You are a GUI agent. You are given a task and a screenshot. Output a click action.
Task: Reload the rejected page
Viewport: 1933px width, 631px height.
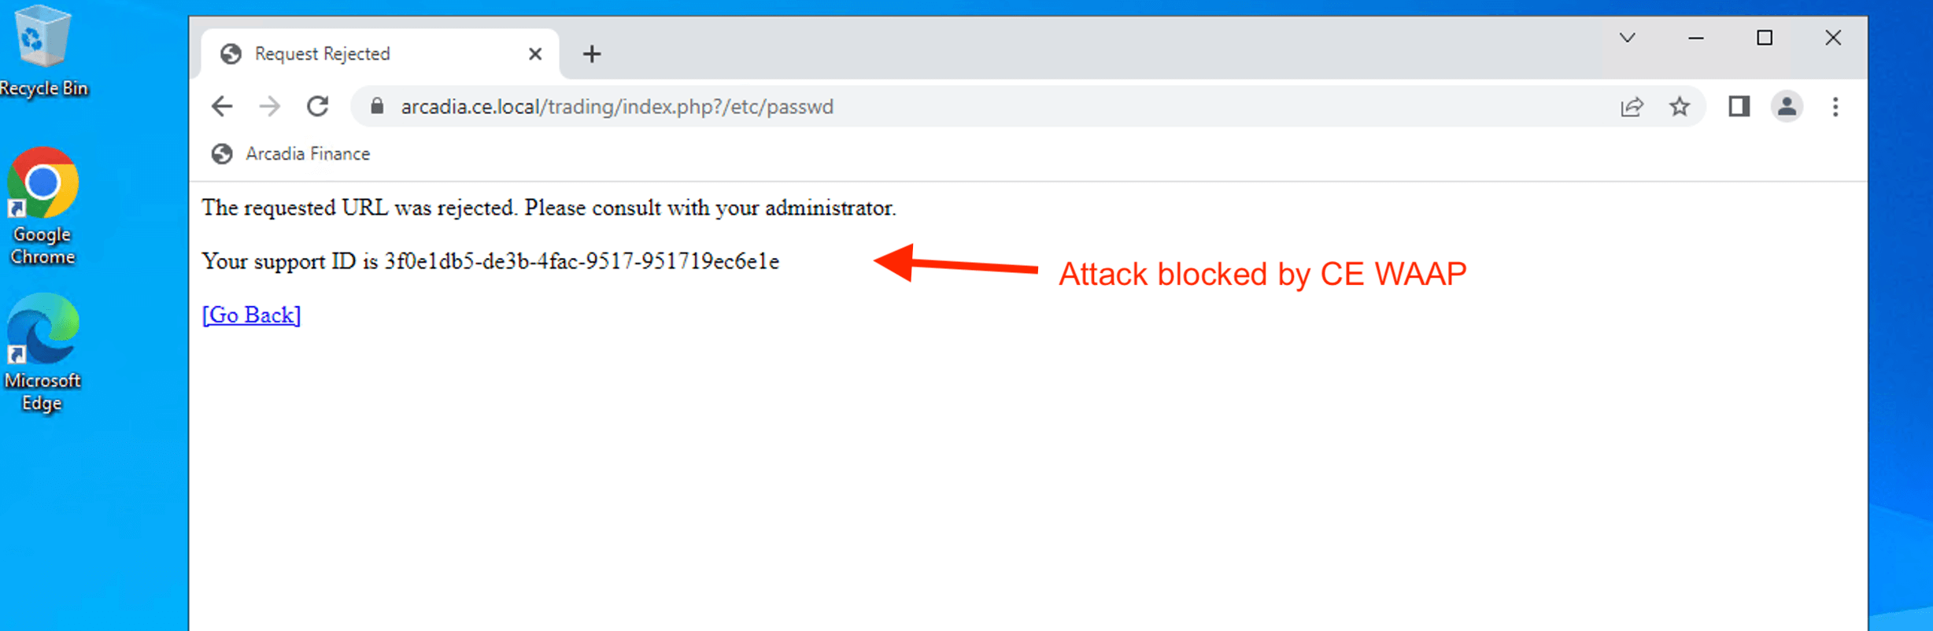(318, 106)
